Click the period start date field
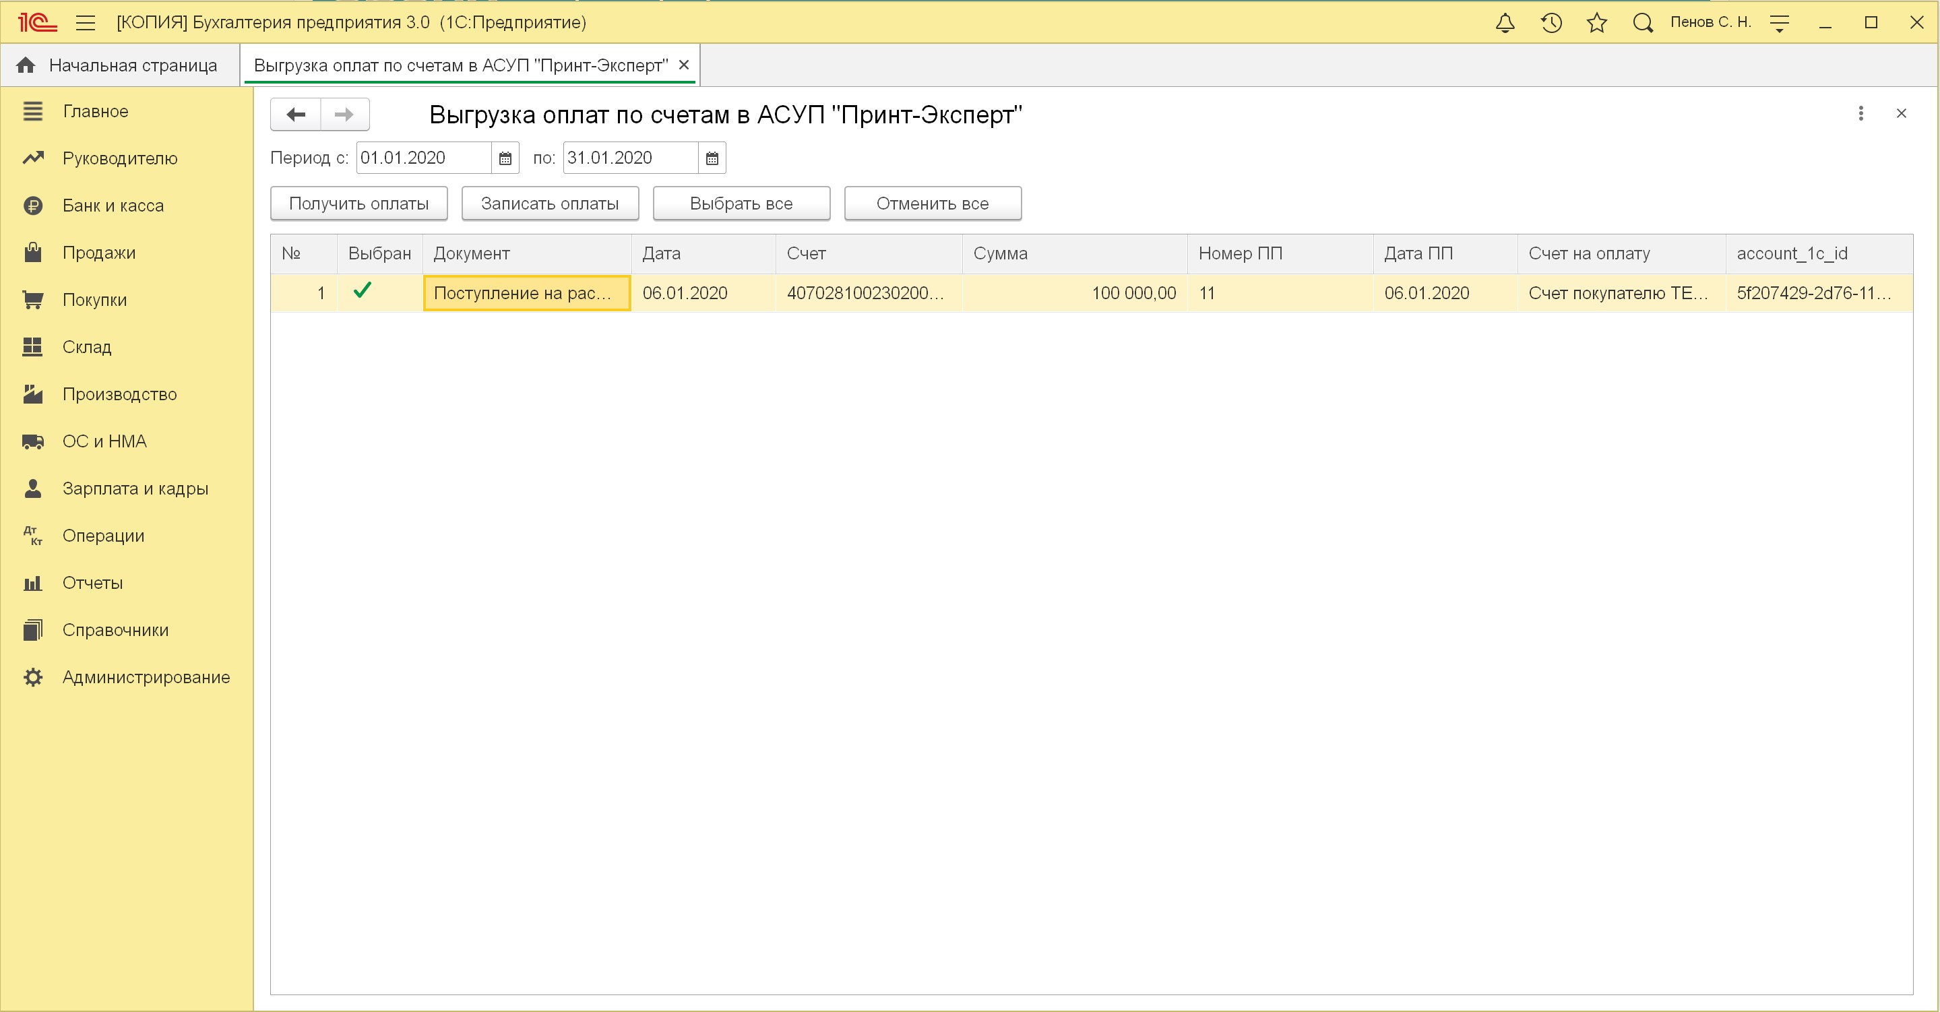 pyautogui.click(x=424, y=158)
